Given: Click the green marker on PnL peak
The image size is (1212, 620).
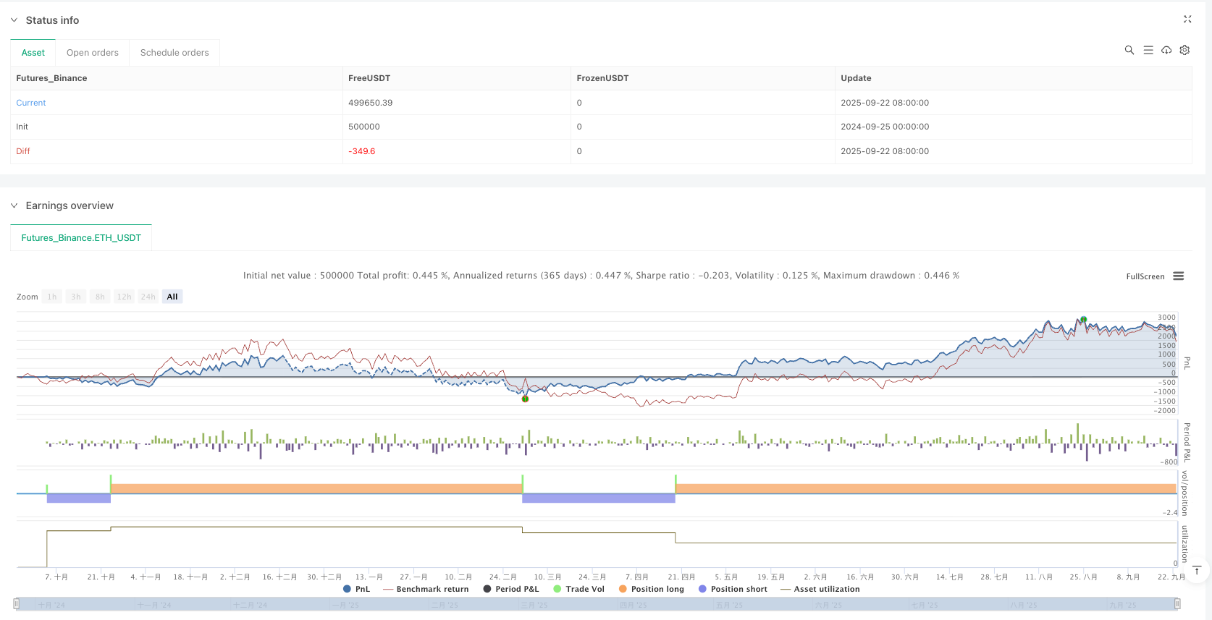Looking at the screenshot, I should (x=1083, y=319).
